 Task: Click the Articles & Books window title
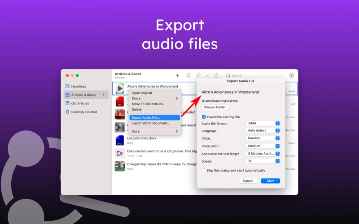(128, 74)
